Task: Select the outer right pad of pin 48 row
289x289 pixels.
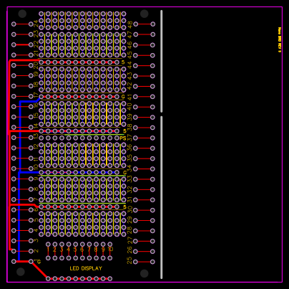Action: tap(153, 24)
